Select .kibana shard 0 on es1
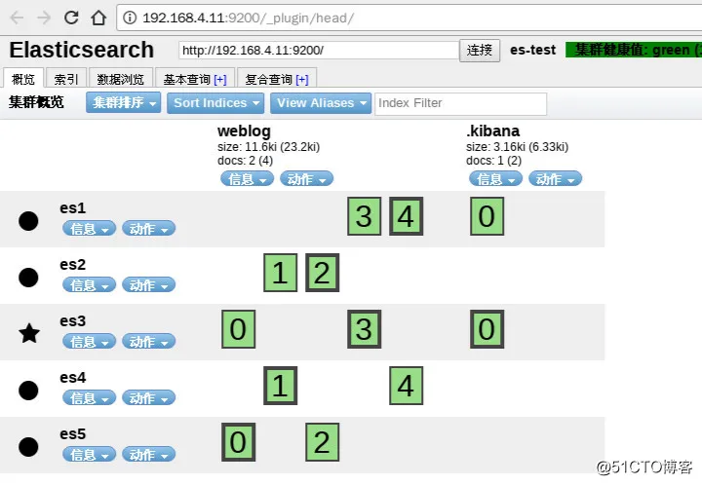The height and width of the screenshot is (485, 702). tap(487, 216)
